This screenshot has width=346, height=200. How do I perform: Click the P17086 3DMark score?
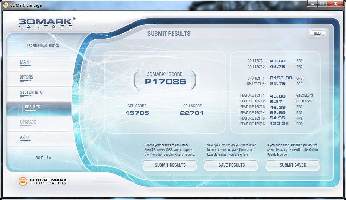(x=165, y=82)
